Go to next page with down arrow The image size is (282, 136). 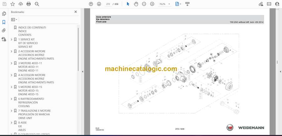99,4
